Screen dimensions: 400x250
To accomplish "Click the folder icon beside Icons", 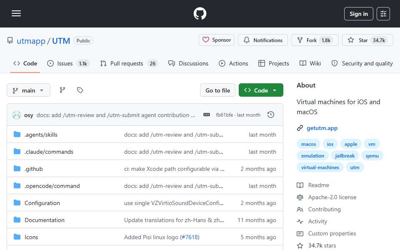I will pyautogui.click(x=17, y=237).
